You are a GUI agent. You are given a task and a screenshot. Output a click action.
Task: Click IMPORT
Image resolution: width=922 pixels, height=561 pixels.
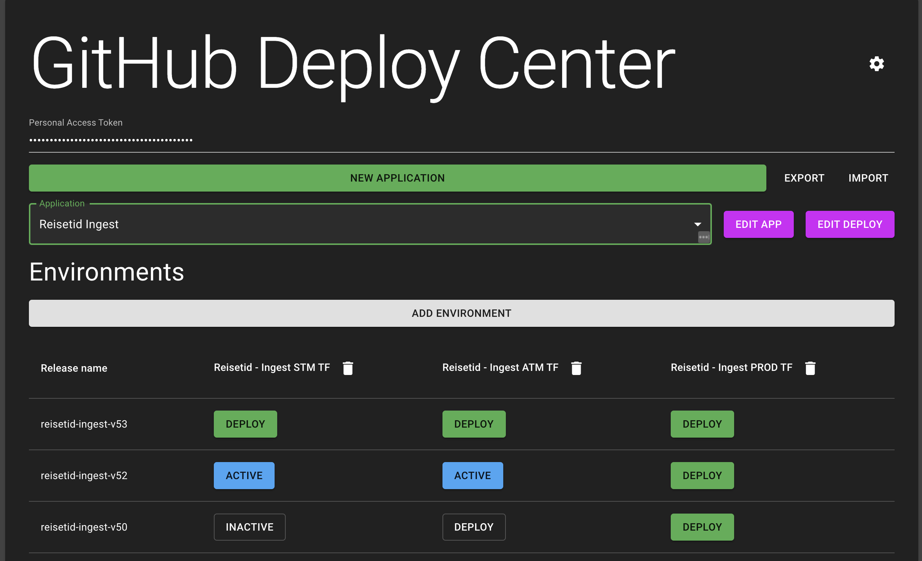point(868,178)
